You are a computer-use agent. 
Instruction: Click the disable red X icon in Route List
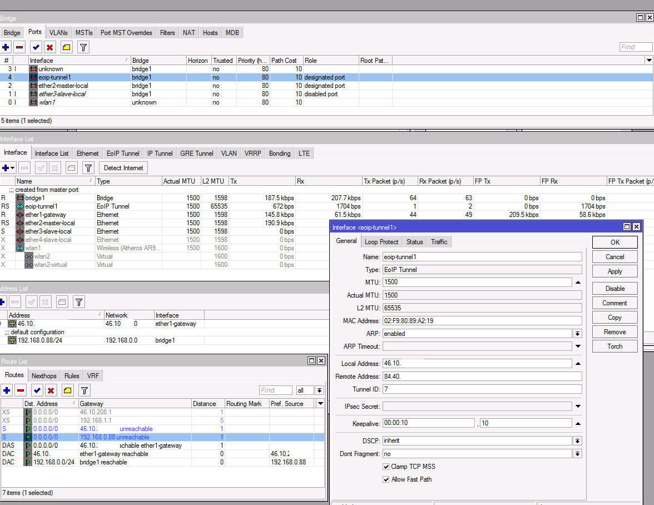[51, 390]
